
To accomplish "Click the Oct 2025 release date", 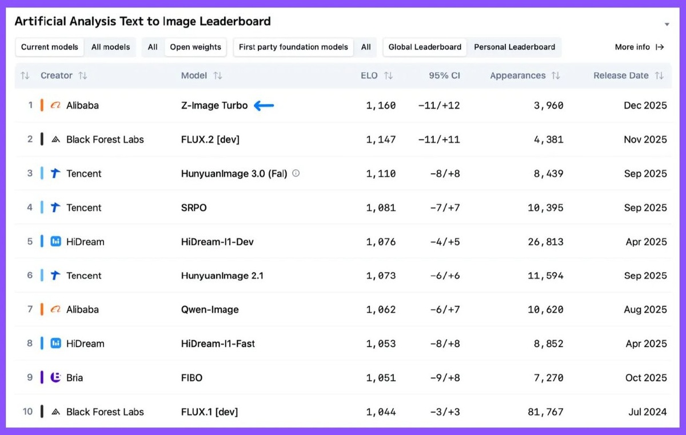I will click(x=647, y=377).
